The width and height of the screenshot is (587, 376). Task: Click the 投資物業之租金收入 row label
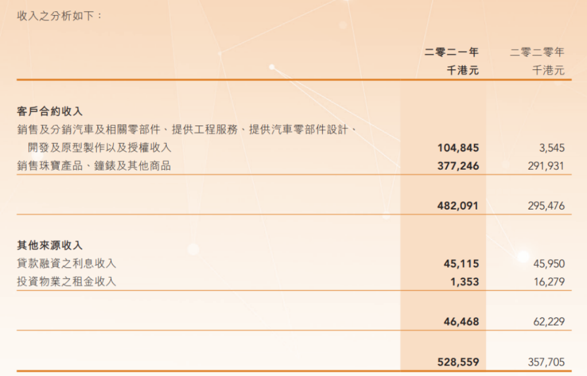click(66, 282)
